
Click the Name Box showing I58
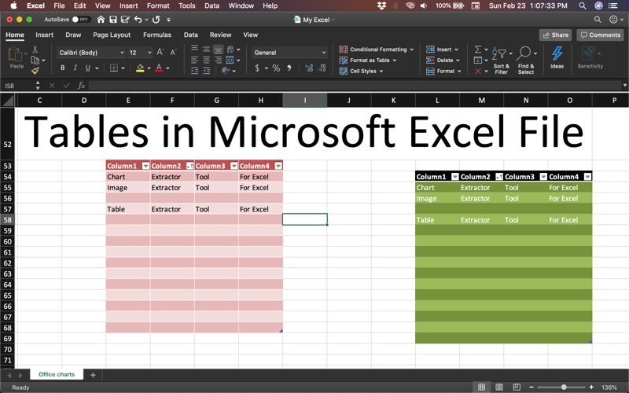click(18, 86)
